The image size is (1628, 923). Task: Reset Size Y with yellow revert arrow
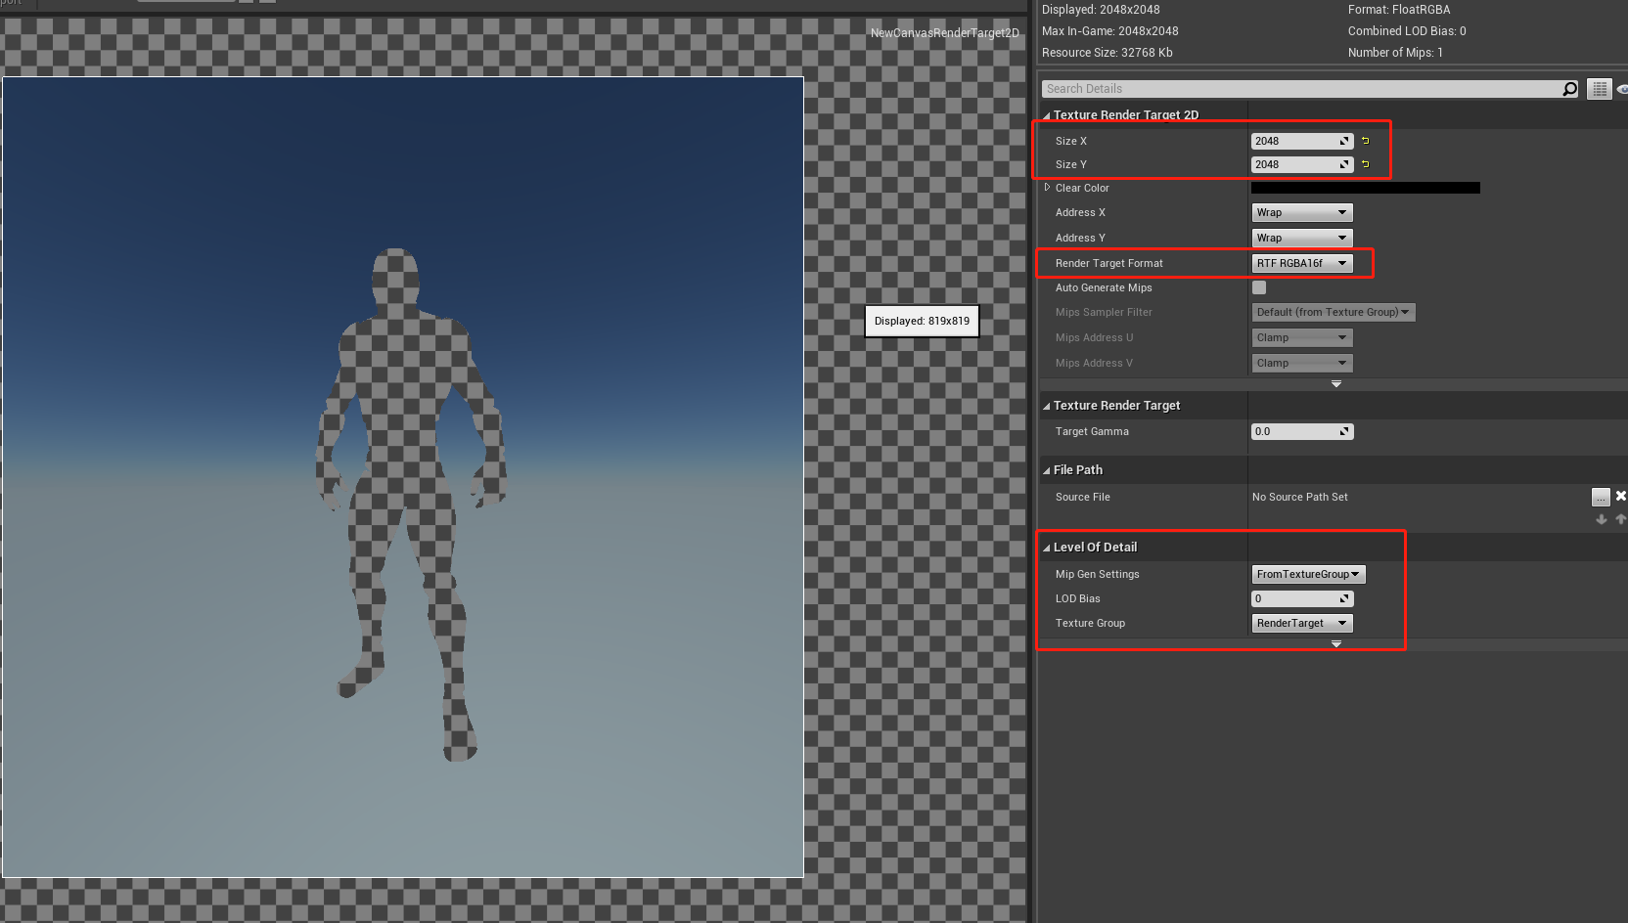point(1366,164)
